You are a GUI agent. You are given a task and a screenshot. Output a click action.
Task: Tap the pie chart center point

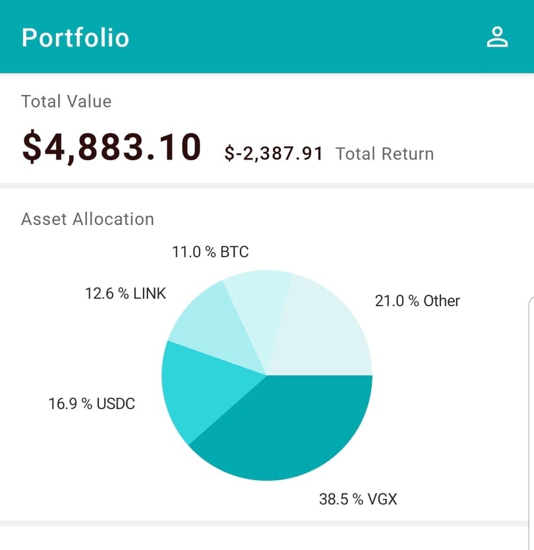click(x=267, y=375)
